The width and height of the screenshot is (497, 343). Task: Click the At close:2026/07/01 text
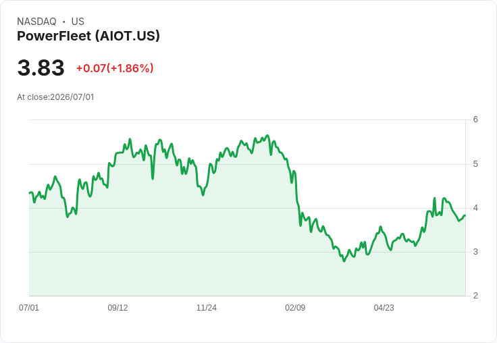pyautogui.click(x=55, y=97)
